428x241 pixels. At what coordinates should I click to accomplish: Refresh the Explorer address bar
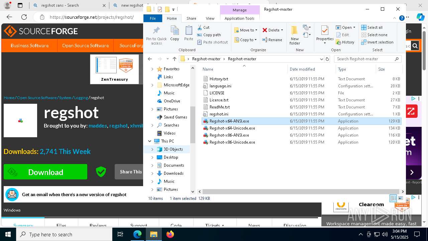327,59
